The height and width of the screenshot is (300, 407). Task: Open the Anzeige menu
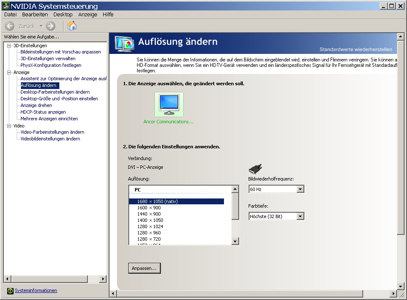pyautogui.click(x=88, y=15)
